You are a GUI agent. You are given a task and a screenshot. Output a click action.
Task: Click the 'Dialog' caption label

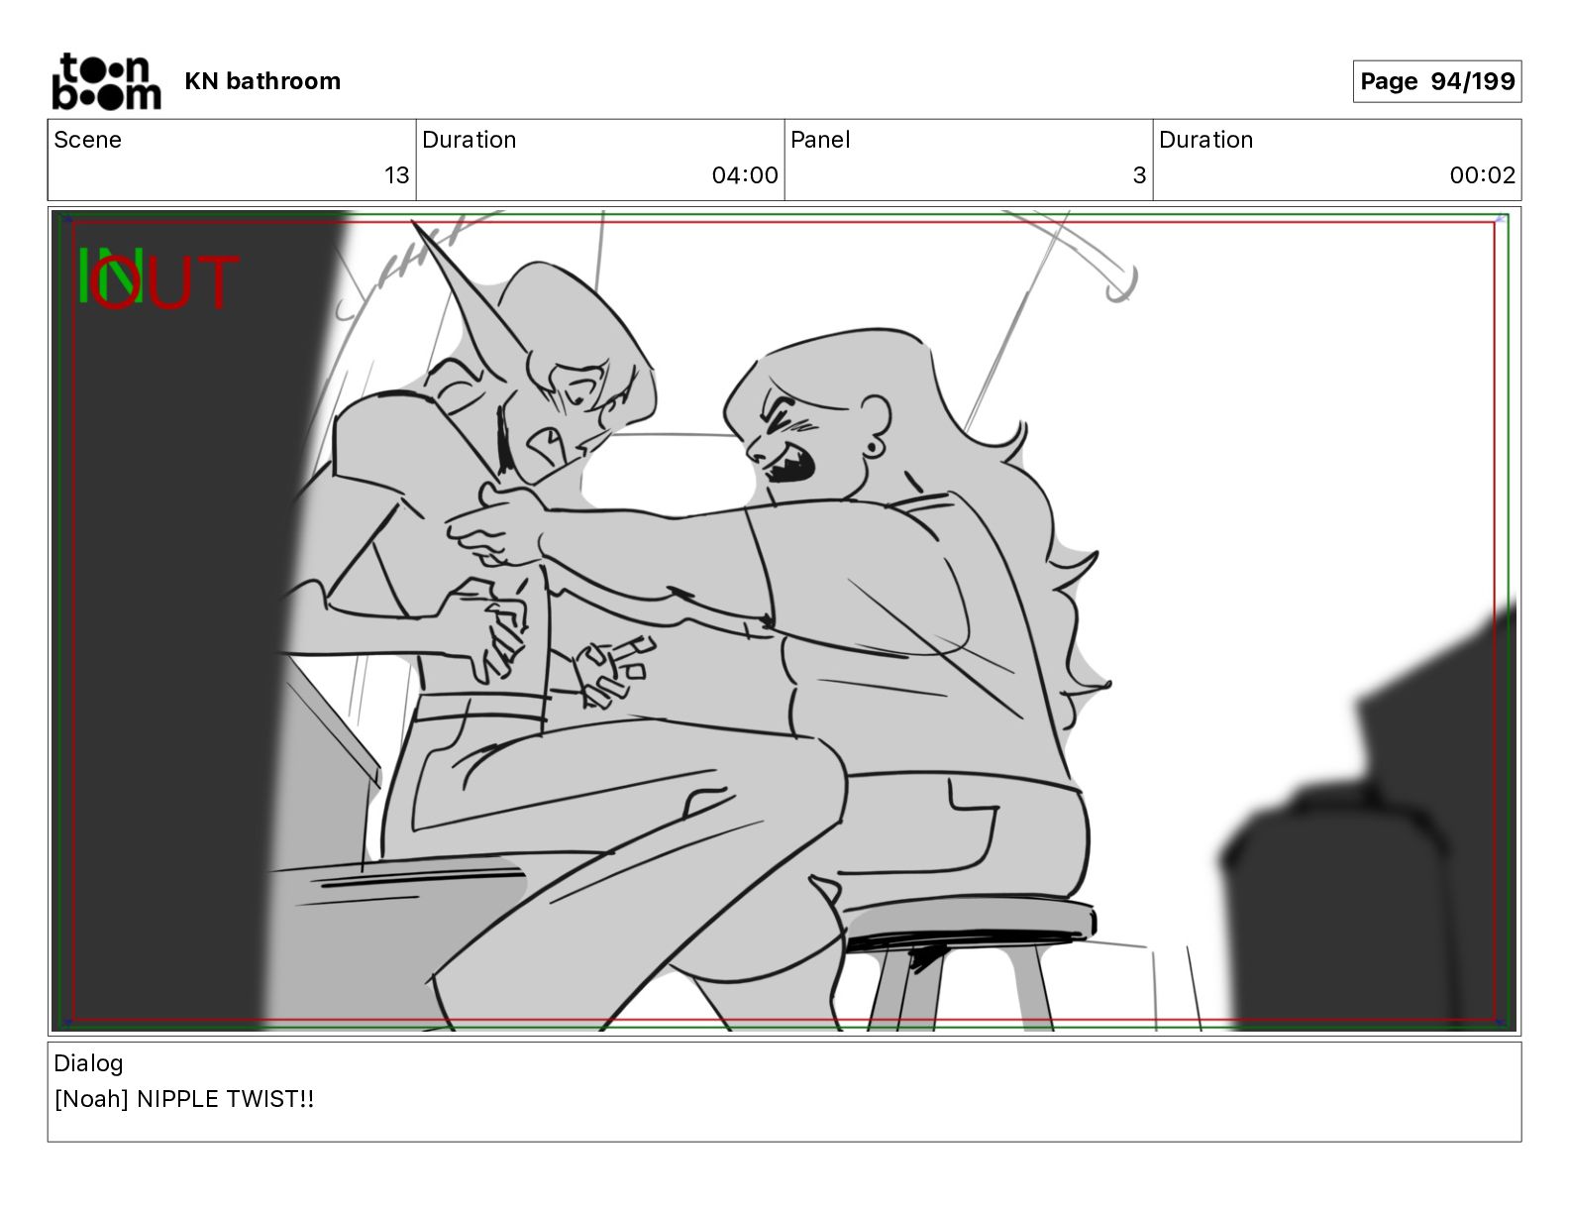pos(88,1063)
